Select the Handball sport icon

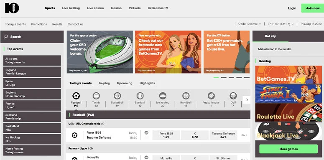click(x=186, y=96)
